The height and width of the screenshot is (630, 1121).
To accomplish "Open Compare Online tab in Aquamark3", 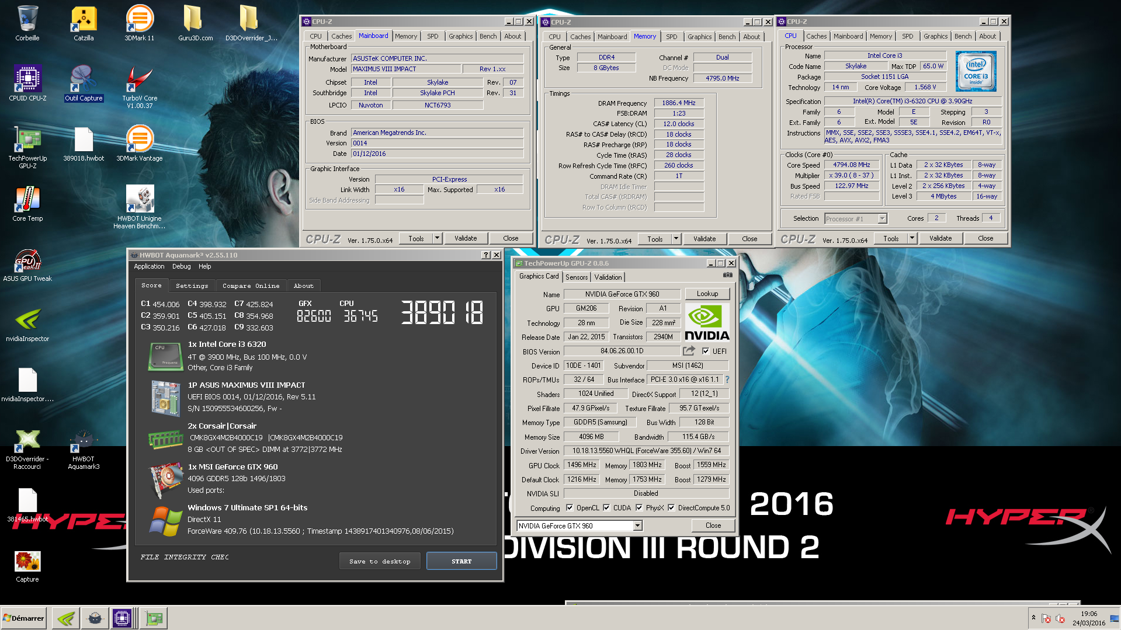I will point(251,286).
